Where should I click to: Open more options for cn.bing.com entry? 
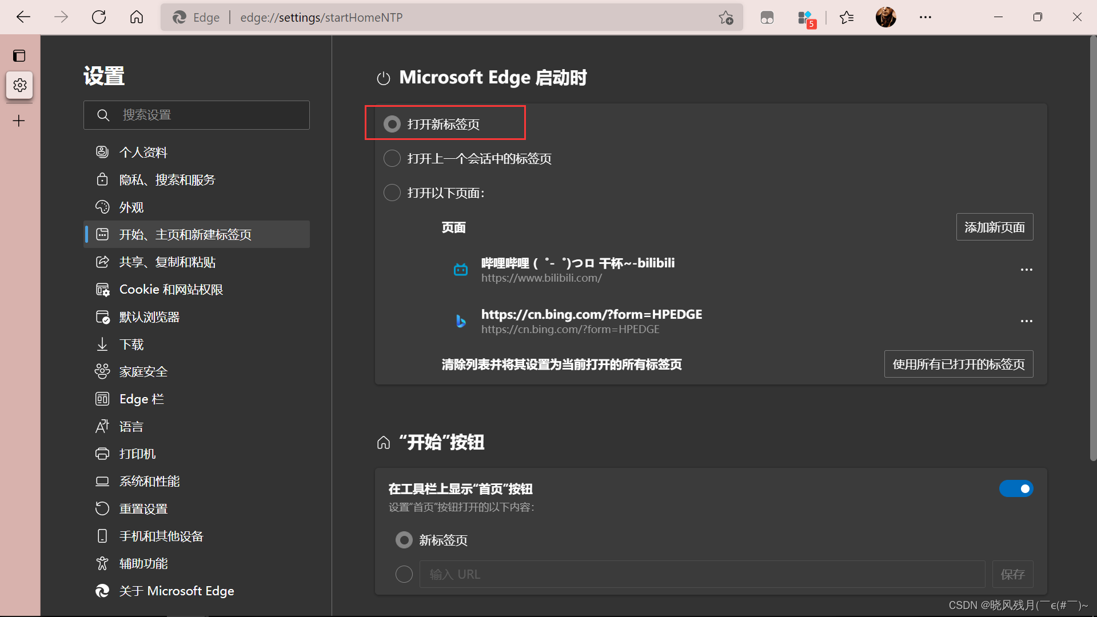[x=1027, y=321]
